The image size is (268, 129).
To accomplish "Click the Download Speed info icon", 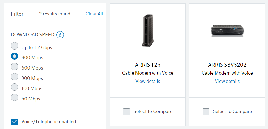I will pyautogui.click(x=60, y=35).
